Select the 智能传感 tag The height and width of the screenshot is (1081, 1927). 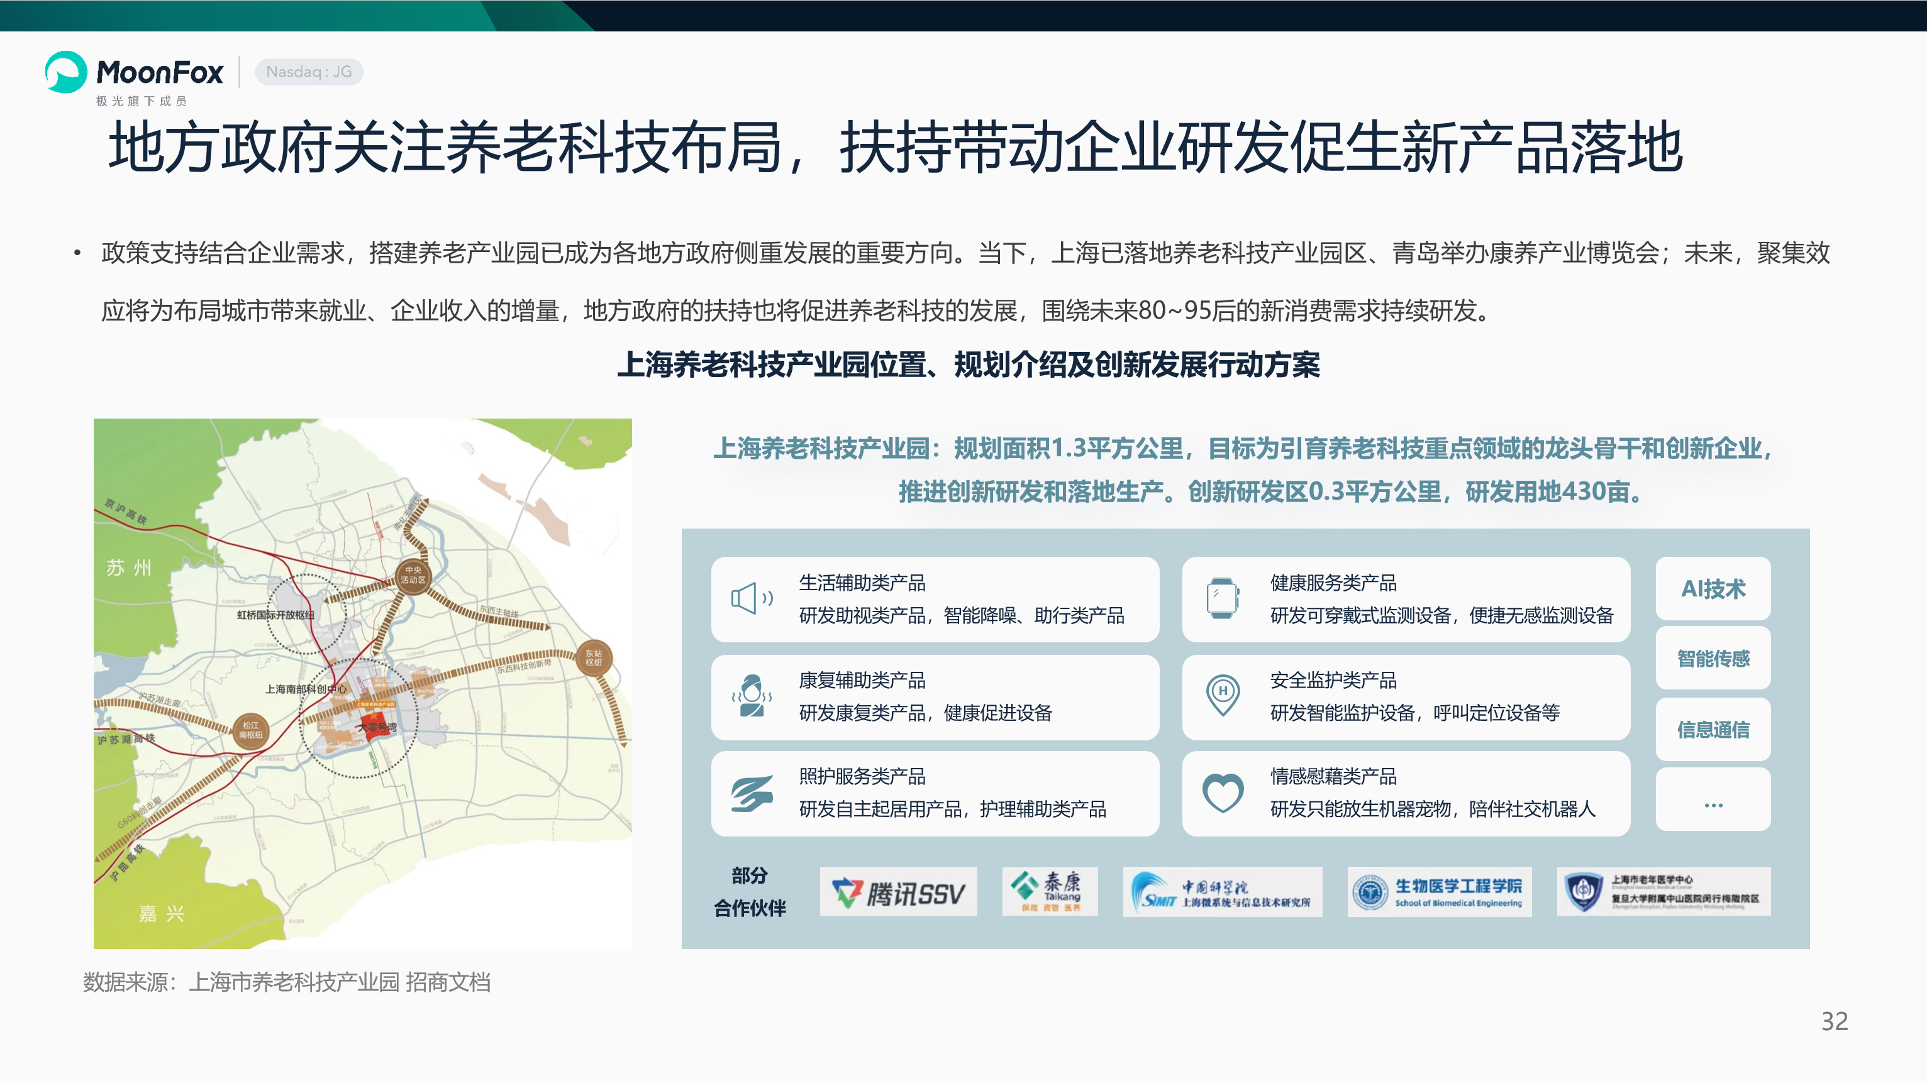pos(1713,658)
